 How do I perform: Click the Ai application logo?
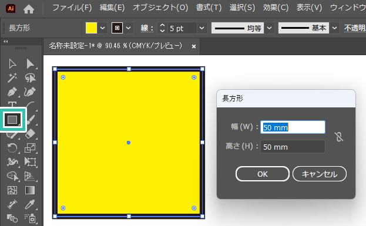click(11, 9)
